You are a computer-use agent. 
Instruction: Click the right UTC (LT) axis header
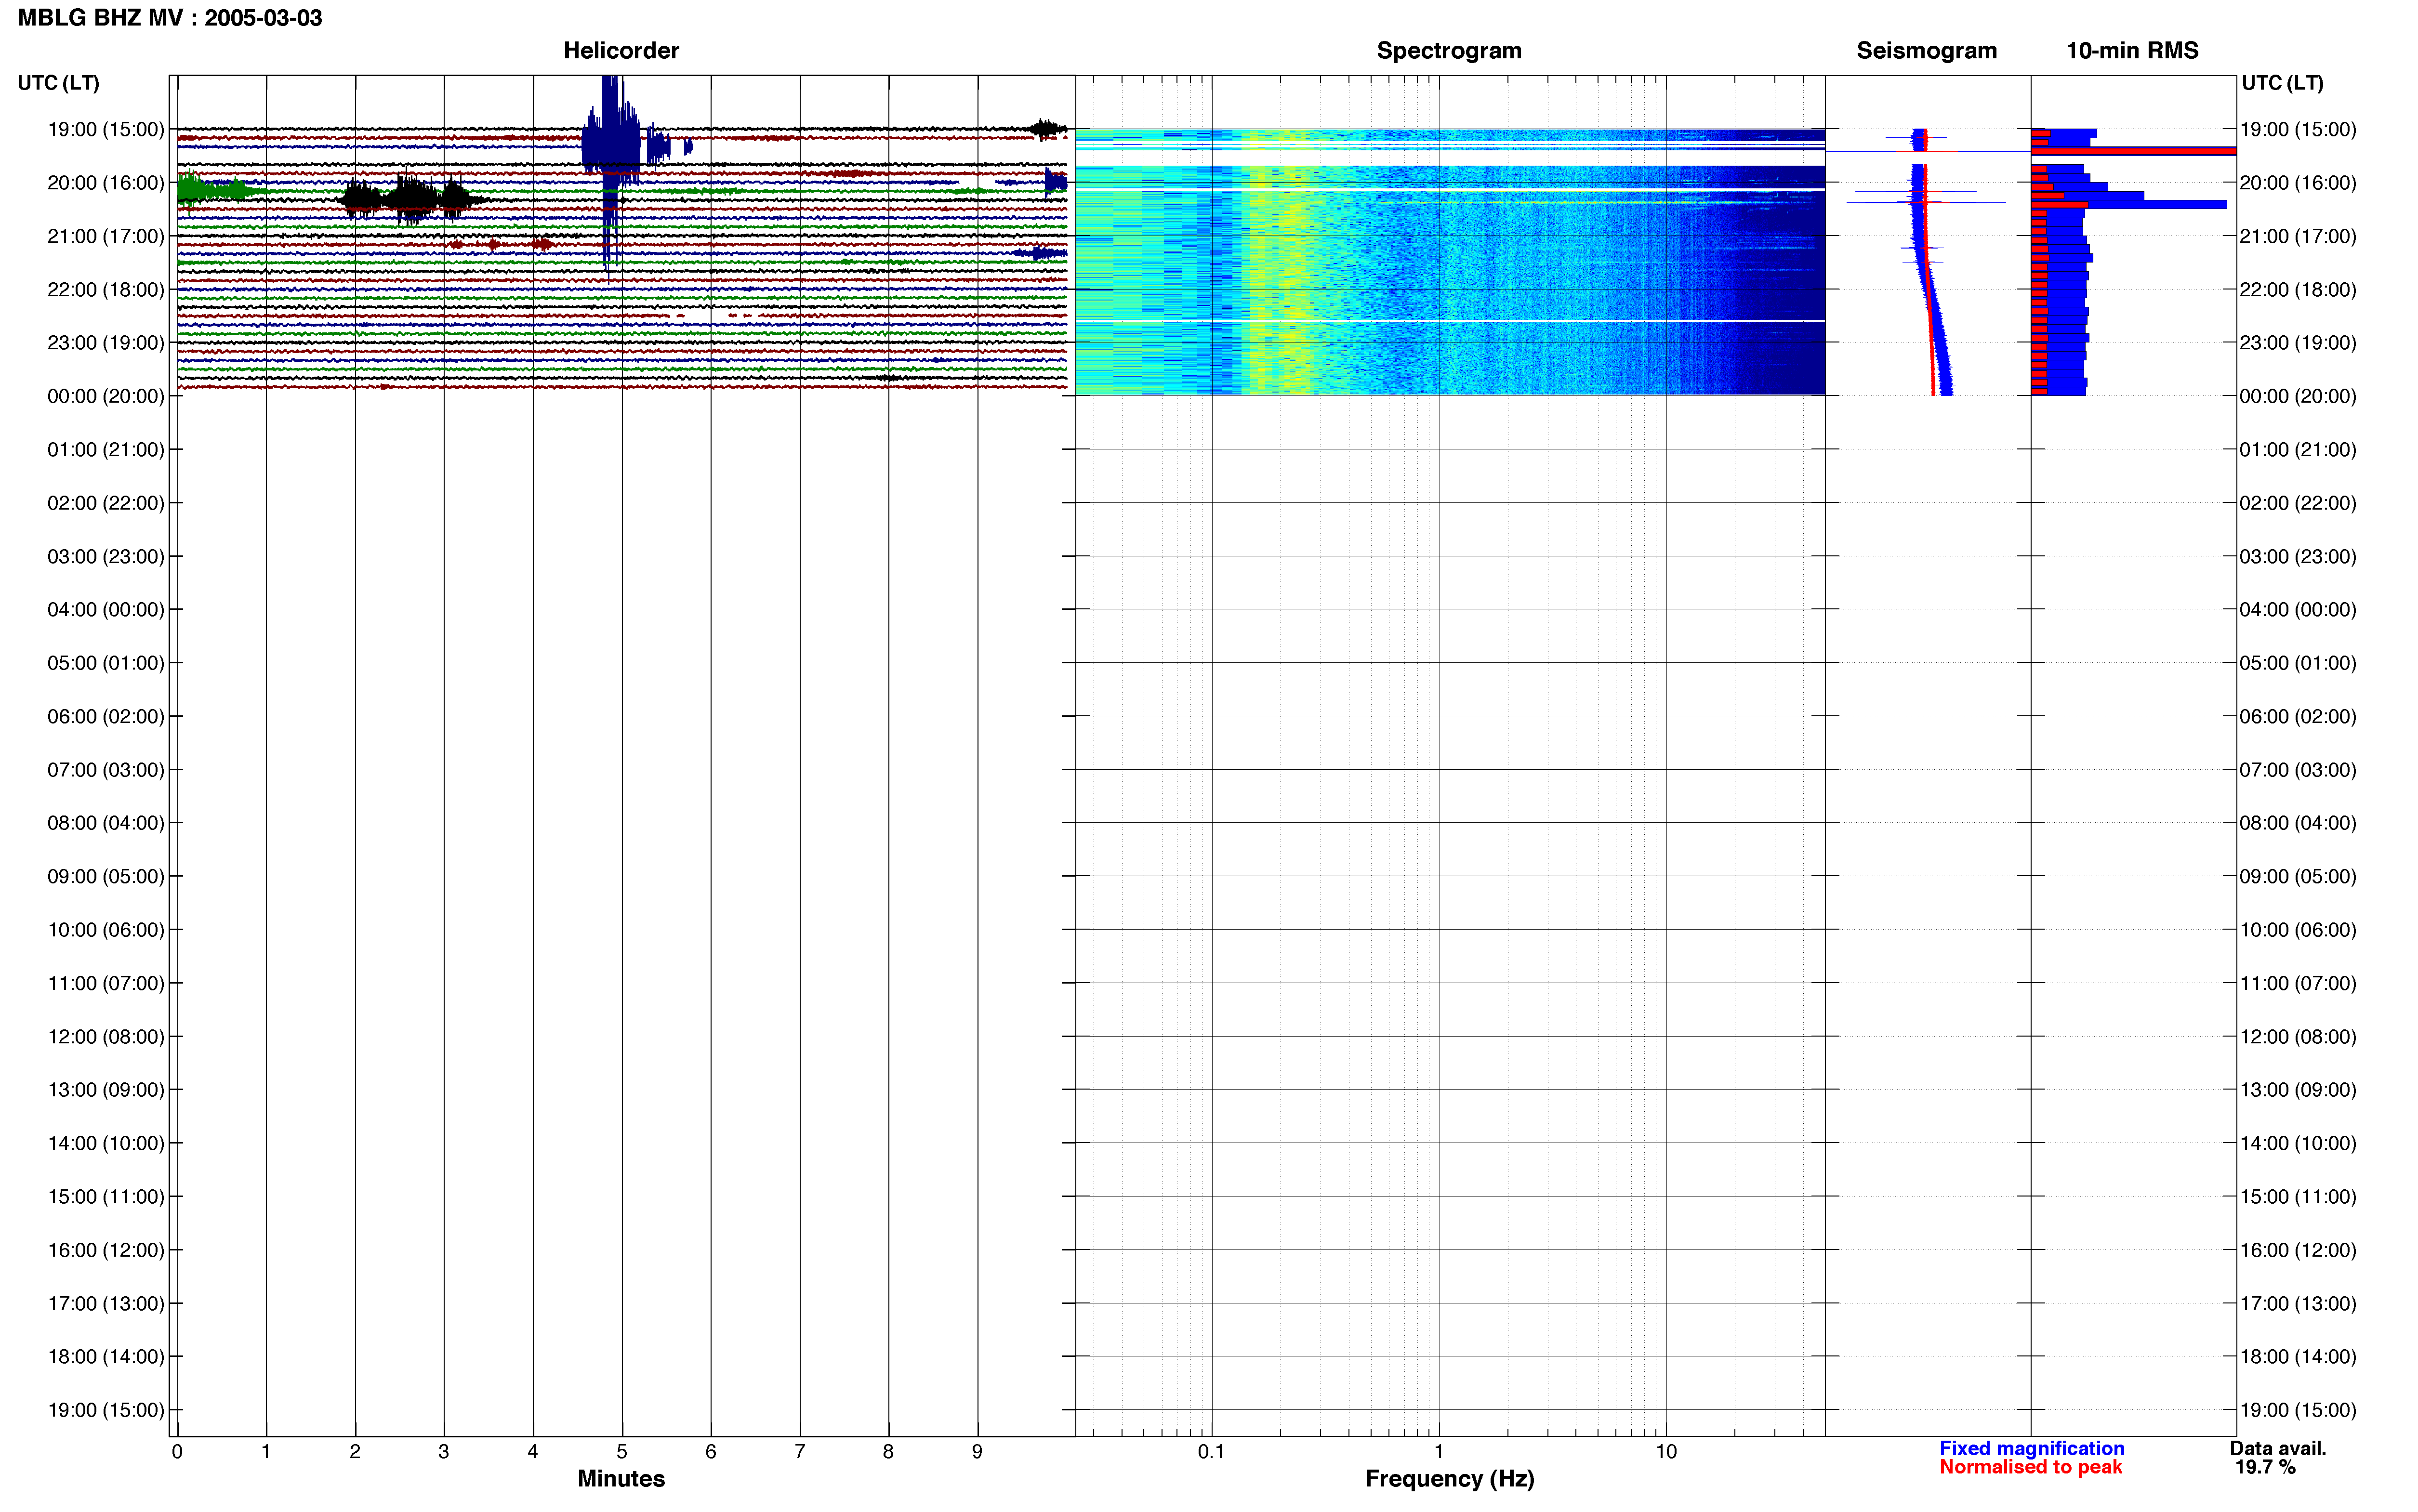pyautogui.click(x=2282, y=83)
